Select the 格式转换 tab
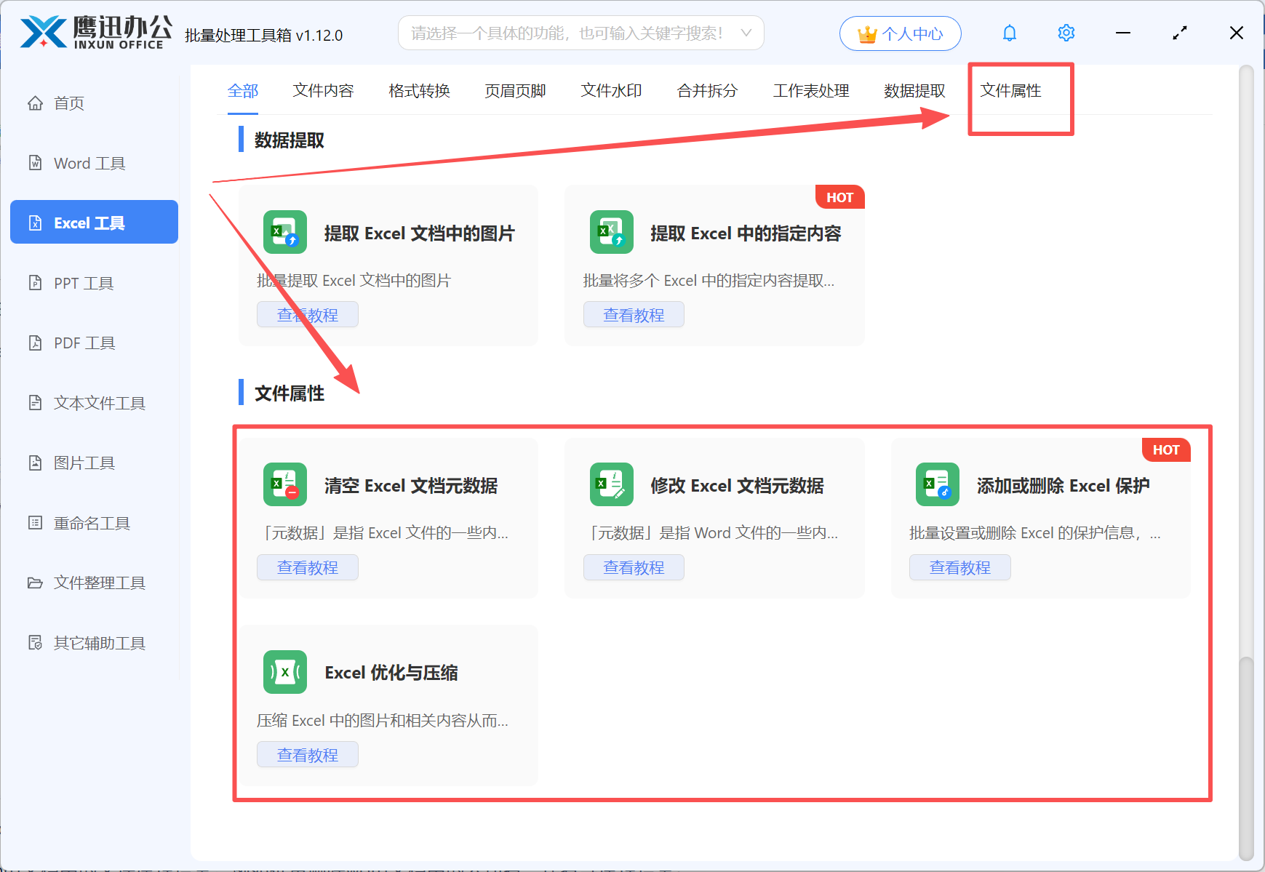1265x872 pixels. (x=419, y=91)
